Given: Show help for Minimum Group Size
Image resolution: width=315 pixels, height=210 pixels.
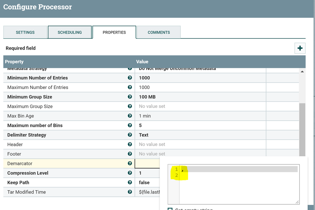Looking at the screenshot, I should click(130, 97).
